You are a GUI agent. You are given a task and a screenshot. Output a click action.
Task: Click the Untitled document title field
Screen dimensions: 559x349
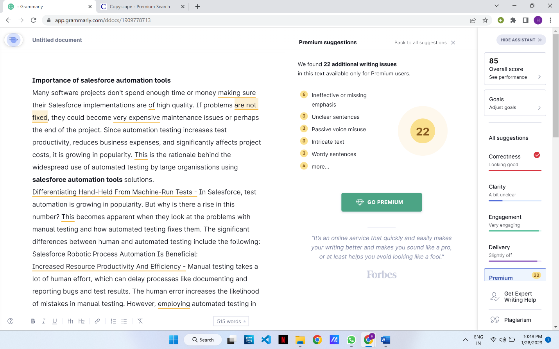(57, 40)
